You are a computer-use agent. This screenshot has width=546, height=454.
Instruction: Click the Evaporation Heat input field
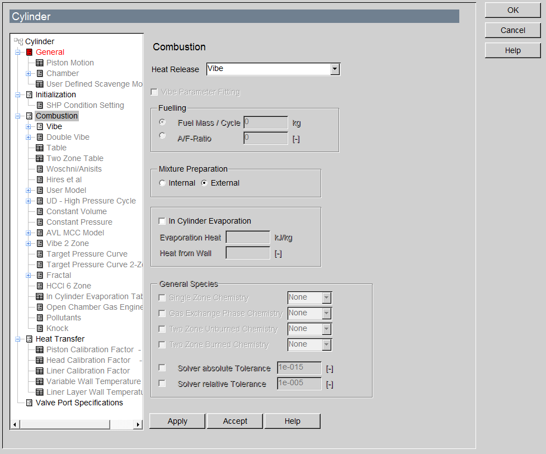(x=248, y=237)
